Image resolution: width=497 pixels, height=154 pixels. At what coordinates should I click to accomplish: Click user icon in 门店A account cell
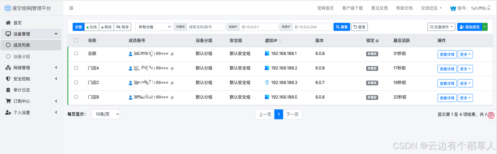130,68
